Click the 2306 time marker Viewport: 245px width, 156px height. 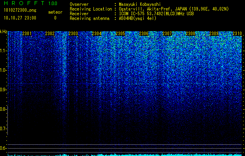point(144,34)
